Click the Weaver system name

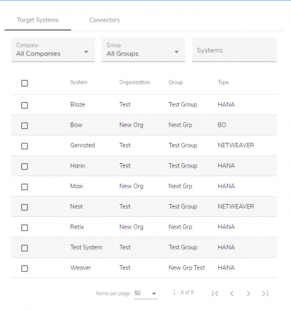pos(81,267)
